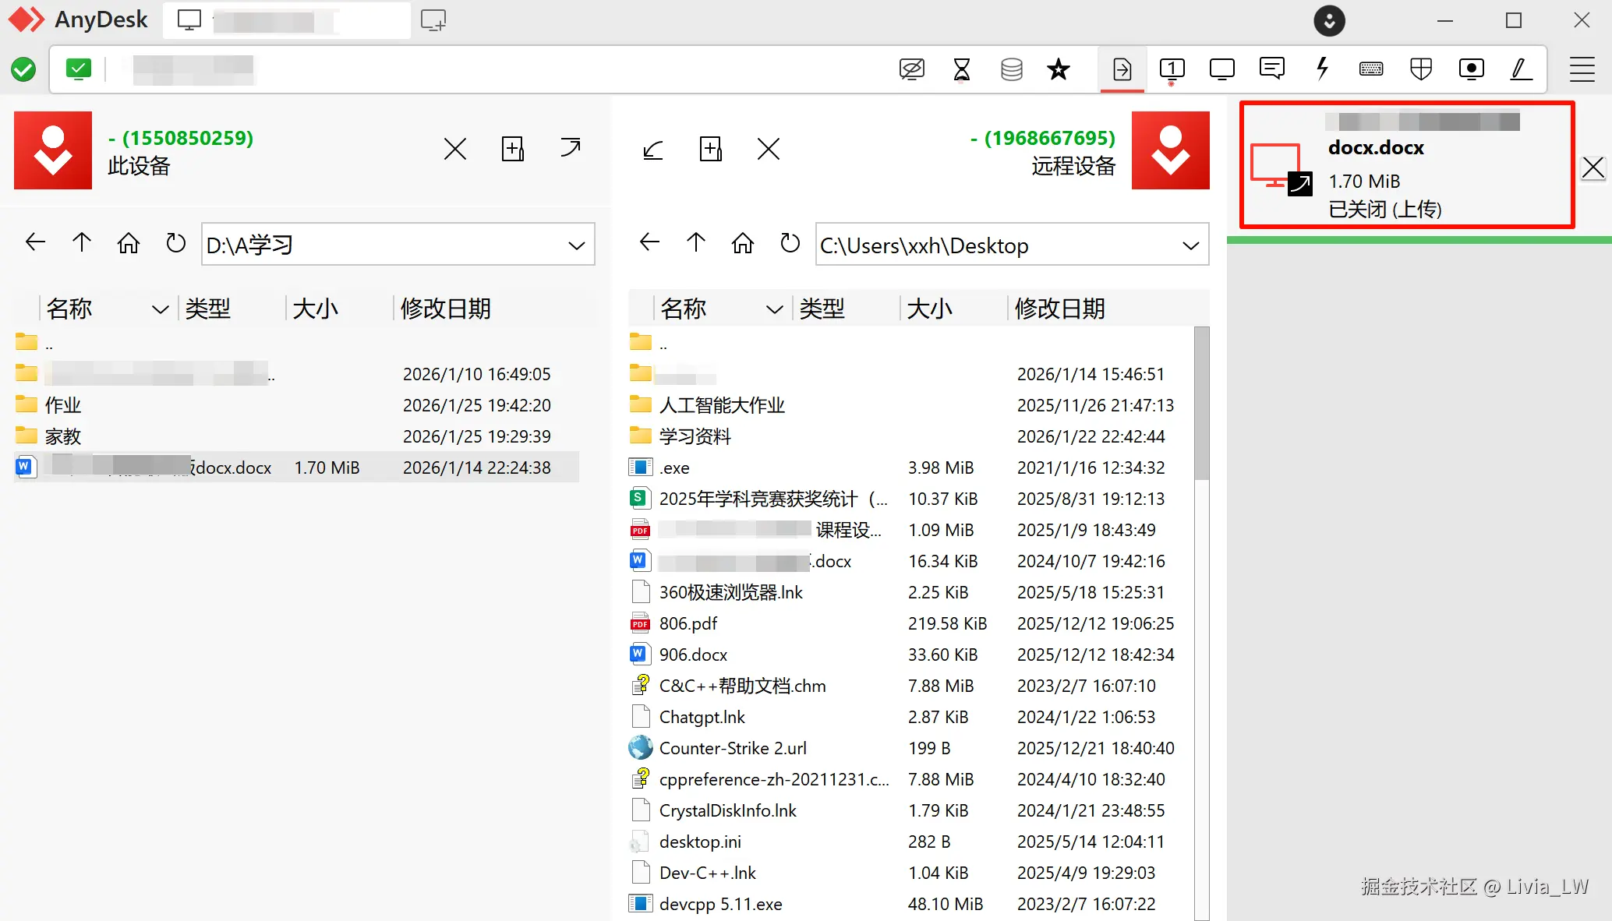Click the favorite star icon
This screenshot has width=1612, height=921.
[1058, 69]
